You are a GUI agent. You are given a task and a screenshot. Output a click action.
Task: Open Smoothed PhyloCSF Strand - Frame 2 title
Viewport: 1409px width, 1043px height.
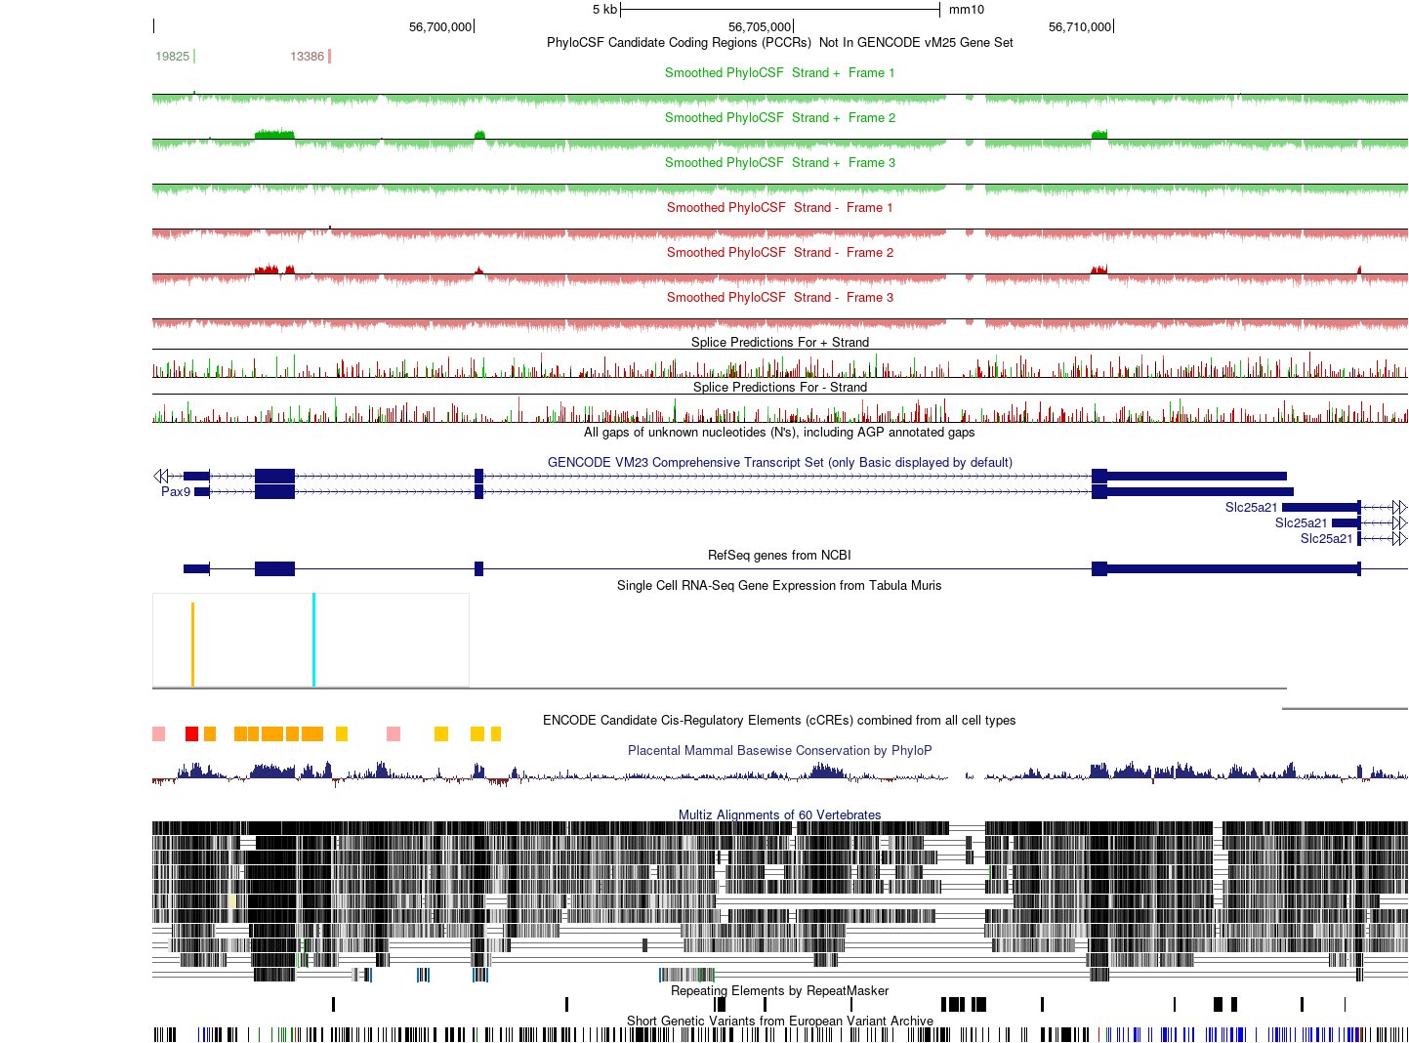point(779,252)
